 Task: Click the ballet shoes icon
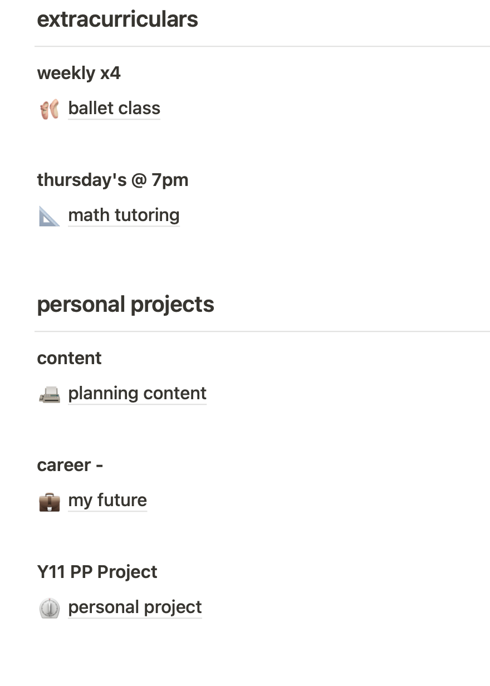pyautogui.click(x=50, y=109)
